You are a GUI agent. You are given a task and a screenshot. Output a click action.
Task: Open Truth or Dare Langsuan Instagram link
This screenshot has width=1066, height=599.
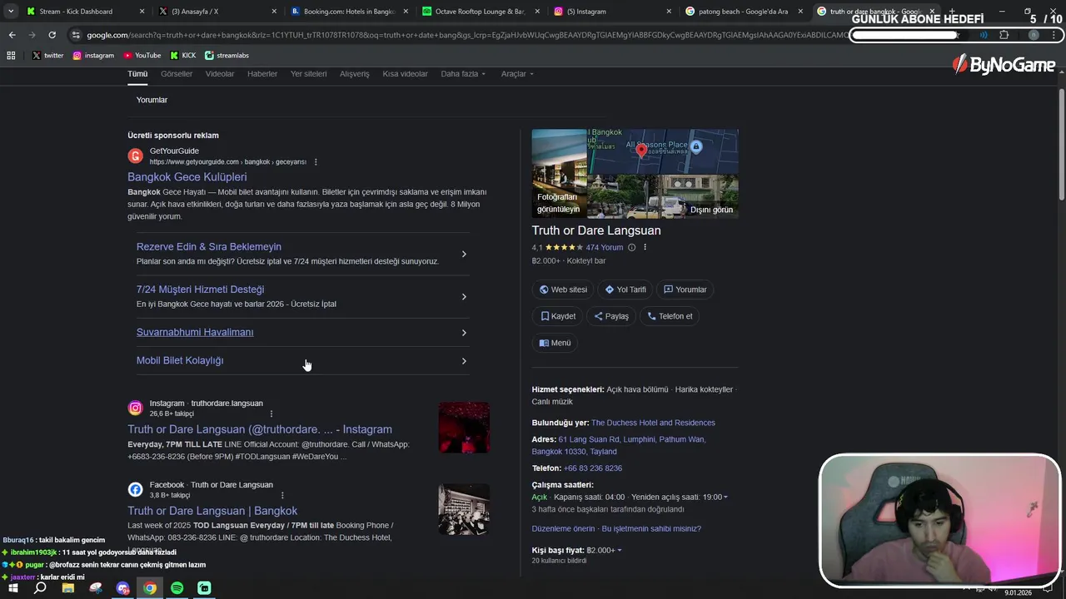click(260, 429)
